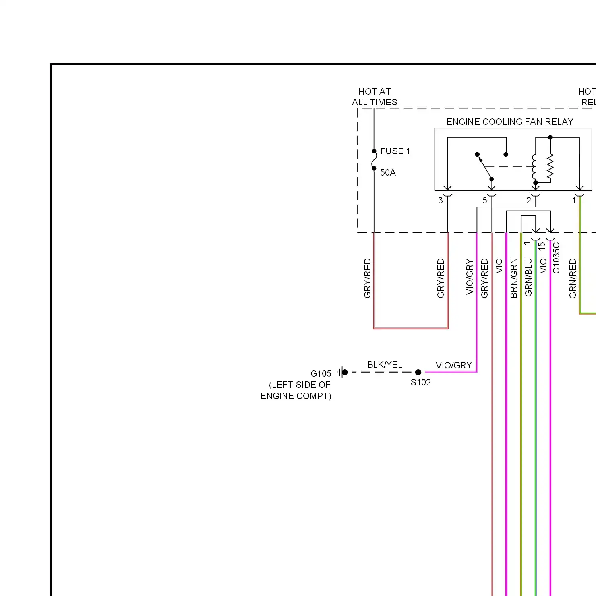Click the LEFT SIDE OF ENGINE COMPT note
The height and width of the screenshot is (596, 596).
[x=296, y=390]
